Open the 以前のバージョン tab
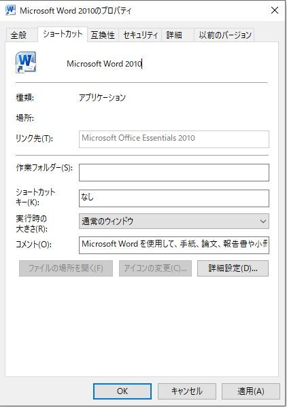287x407 pixels. (x=225, y=35)
